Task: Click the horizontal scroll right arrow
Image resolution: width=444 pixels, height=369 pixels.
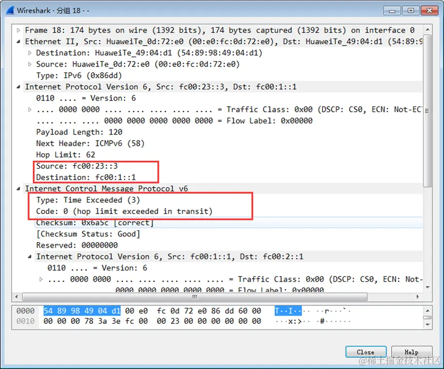Action: [x=418, y=297]
